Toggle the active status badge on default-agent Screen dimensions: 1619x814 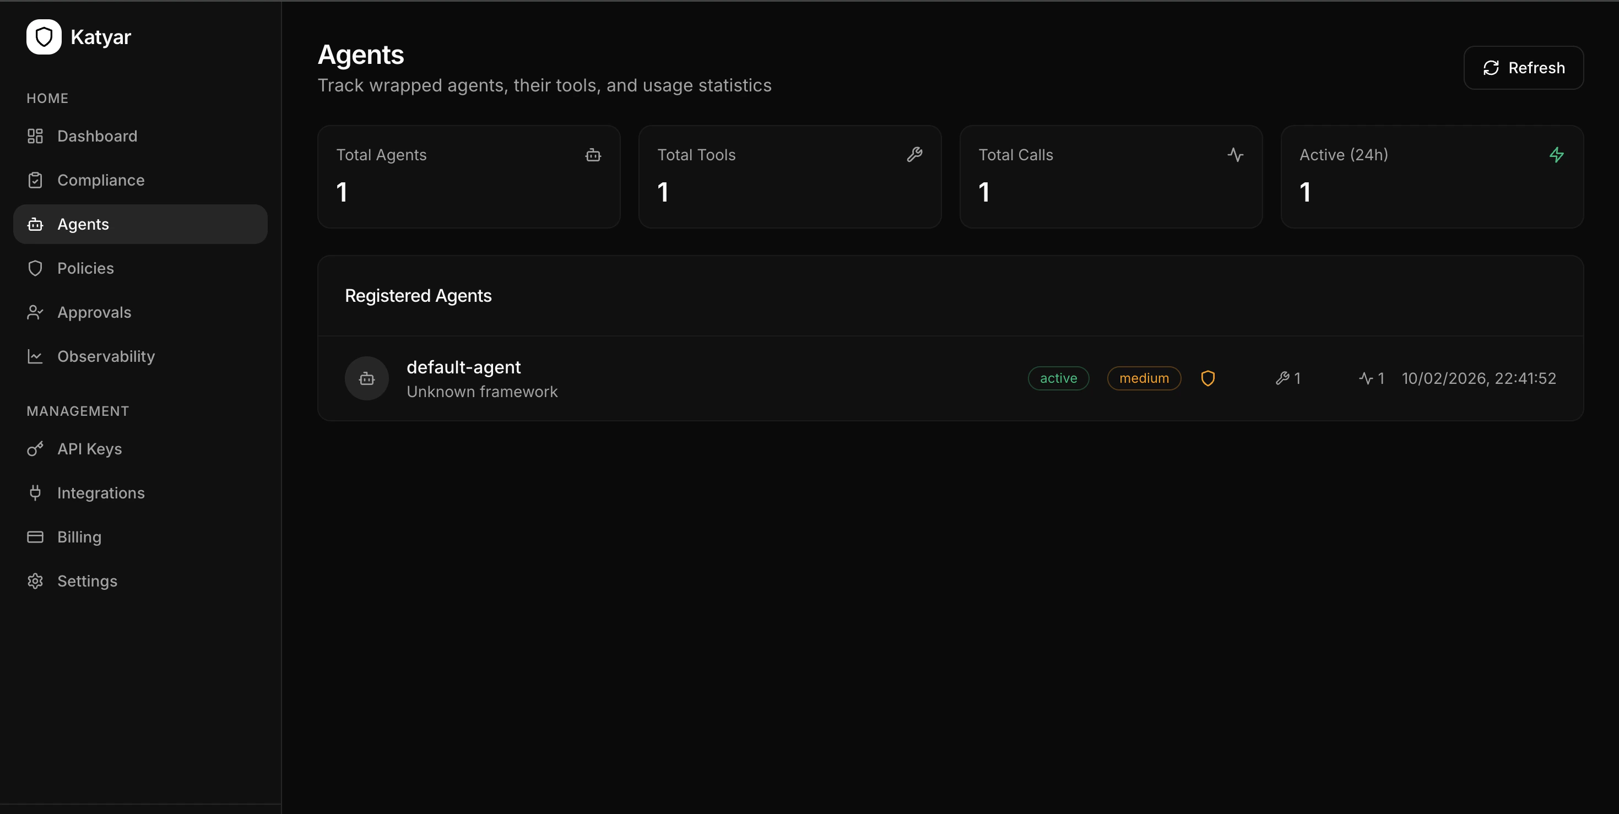[x=1058, y=378]
